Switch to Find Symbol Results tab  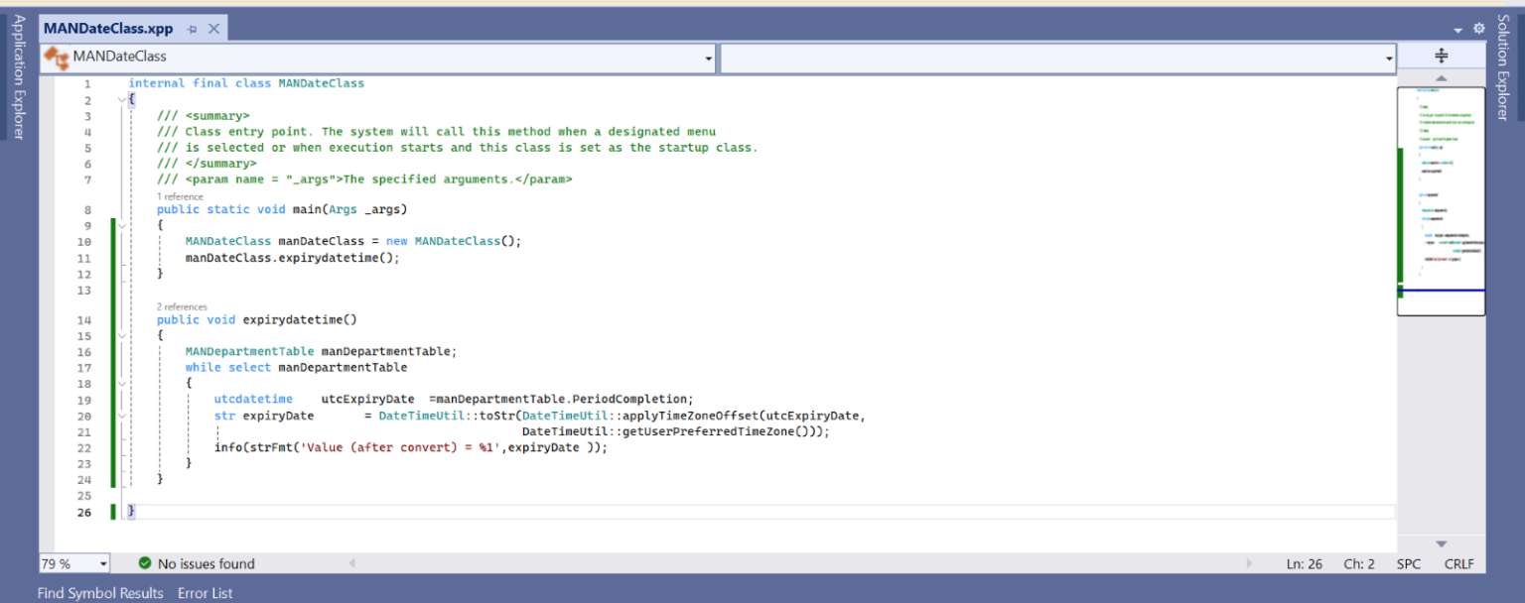tap(100, 593)
